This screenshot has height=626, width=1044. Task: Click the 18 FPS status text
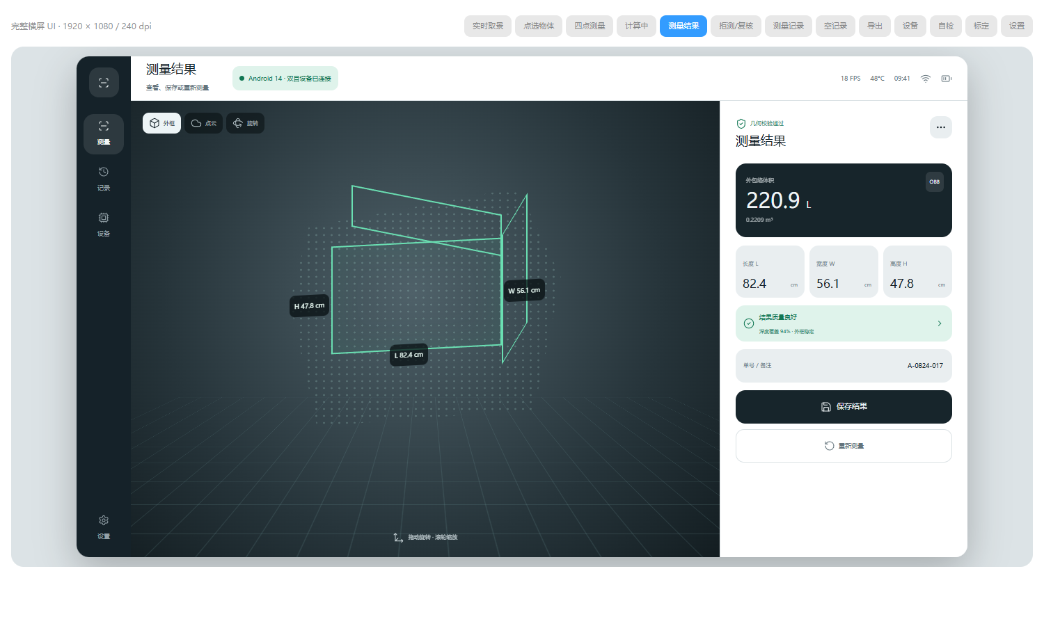[851, 79]
